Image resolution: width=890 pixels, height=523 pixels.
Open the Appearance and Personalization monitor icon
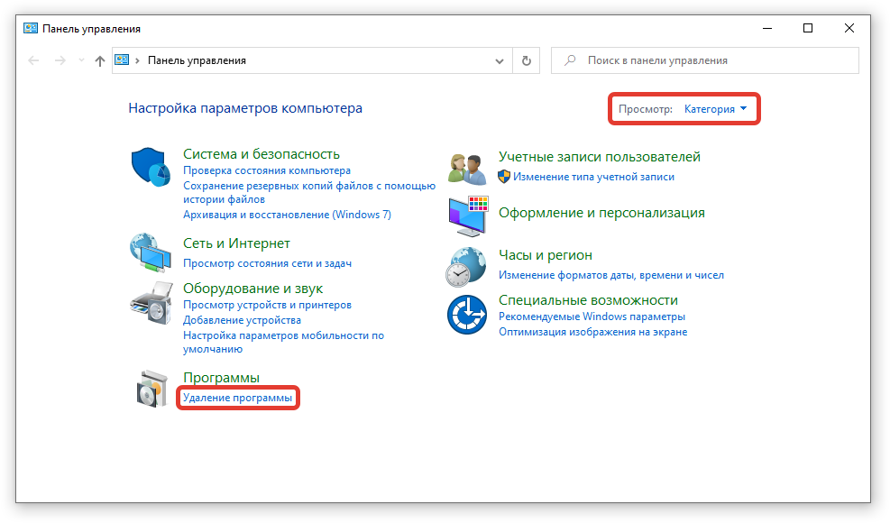(468, 216)
